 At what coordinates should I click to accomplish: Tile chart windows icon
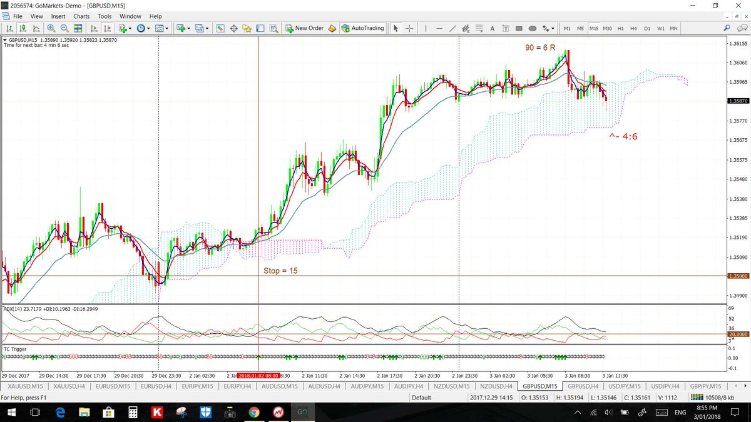pos(78,28)
